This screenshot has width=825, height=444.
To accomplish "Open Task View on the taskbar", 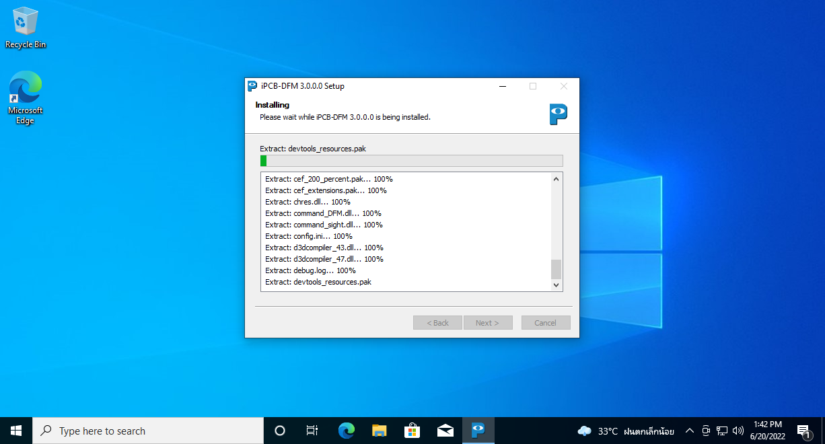I will [312, 431].
